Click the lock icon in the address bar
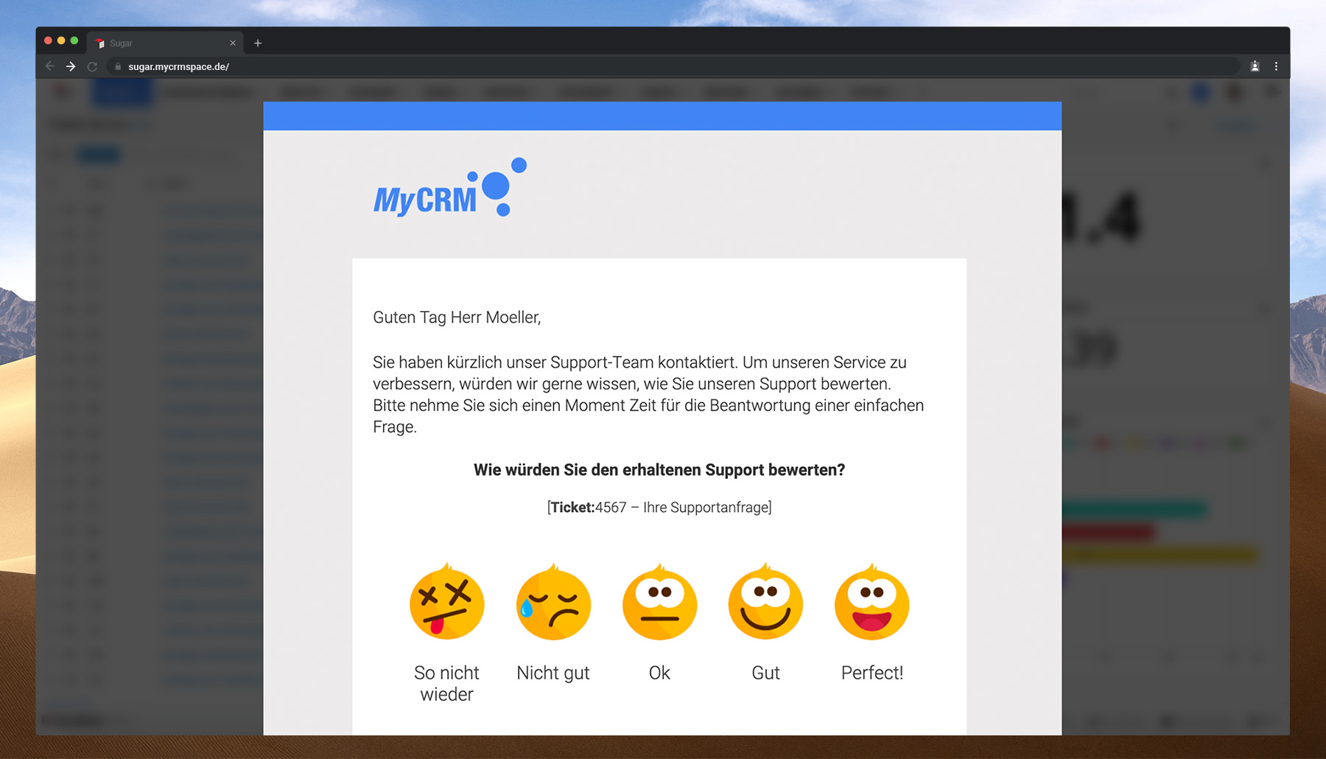 pyautogui.click(x=118, y=66)
